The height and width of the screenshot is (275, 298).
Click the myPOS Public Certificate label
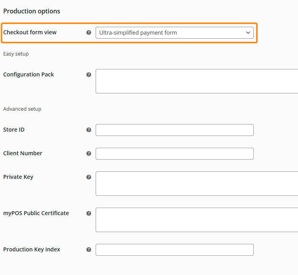[36, 213]
